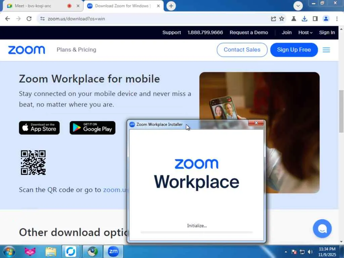Click the Zoom logo in header
Screen dimensions: 344x258
coord(27,50)
